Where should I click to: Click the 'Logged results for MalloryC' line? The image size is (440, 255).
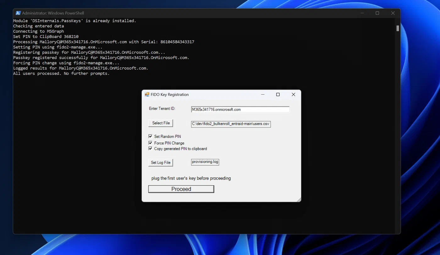pos(81,68)
